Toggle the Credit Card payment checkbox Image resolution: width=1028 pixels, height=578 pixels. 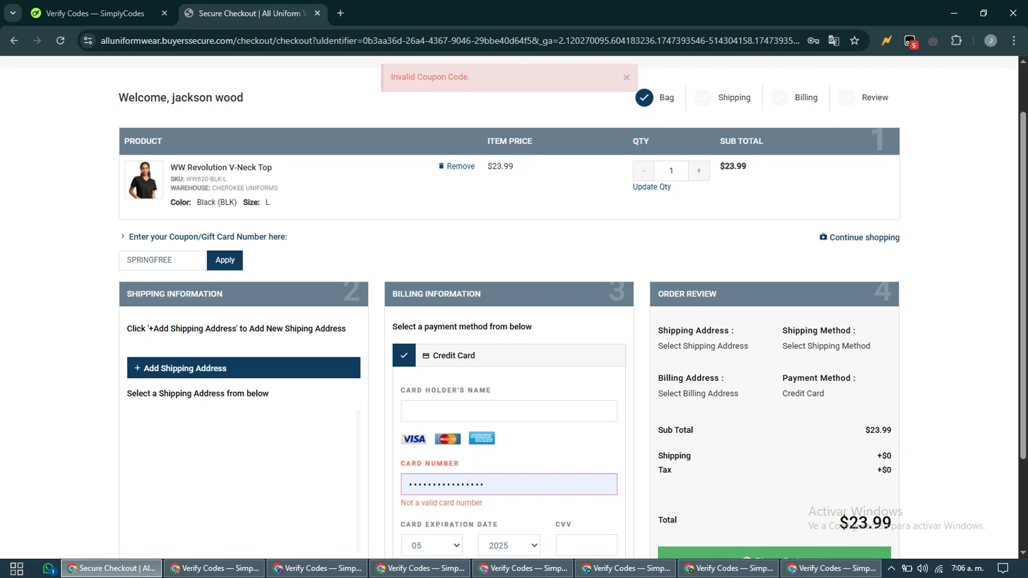click(404, 355)
